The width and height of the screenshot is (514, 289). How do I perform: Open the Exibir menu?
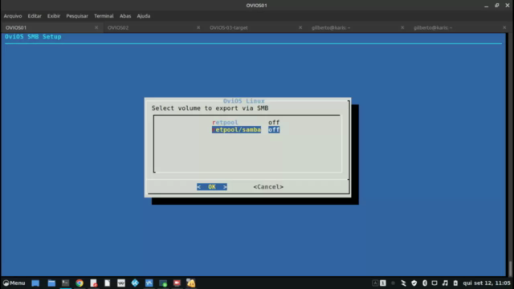coord(54,16)
